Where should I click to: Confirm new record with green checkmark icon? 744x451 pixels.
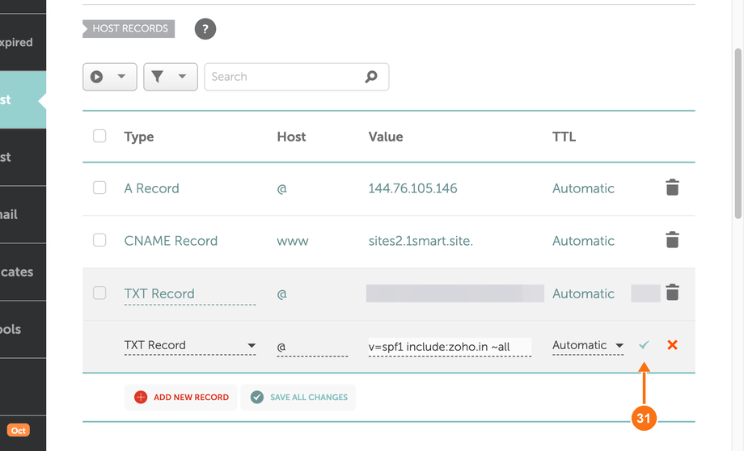click(644, 345)
